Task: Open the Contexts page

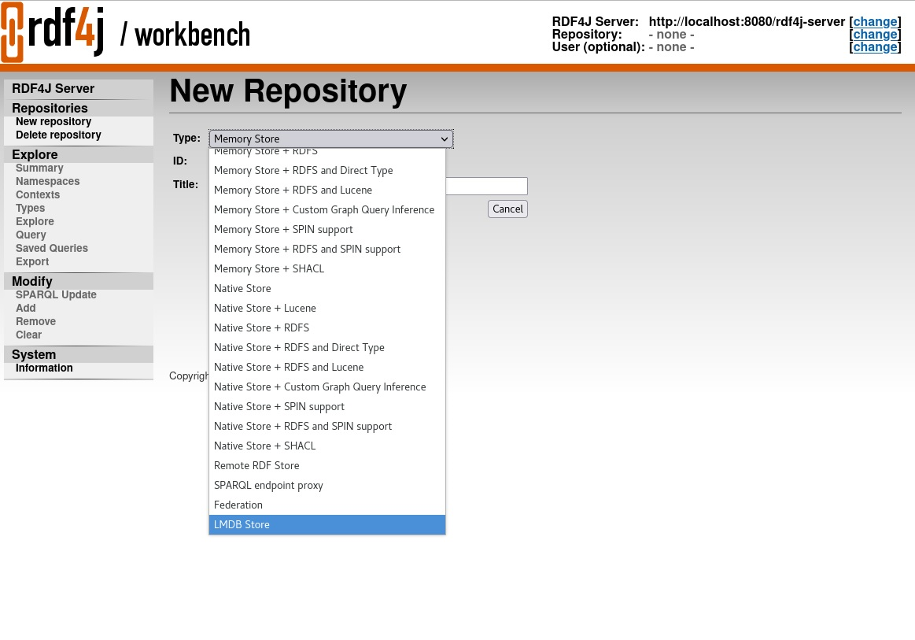Action: (x=37, y=195)
